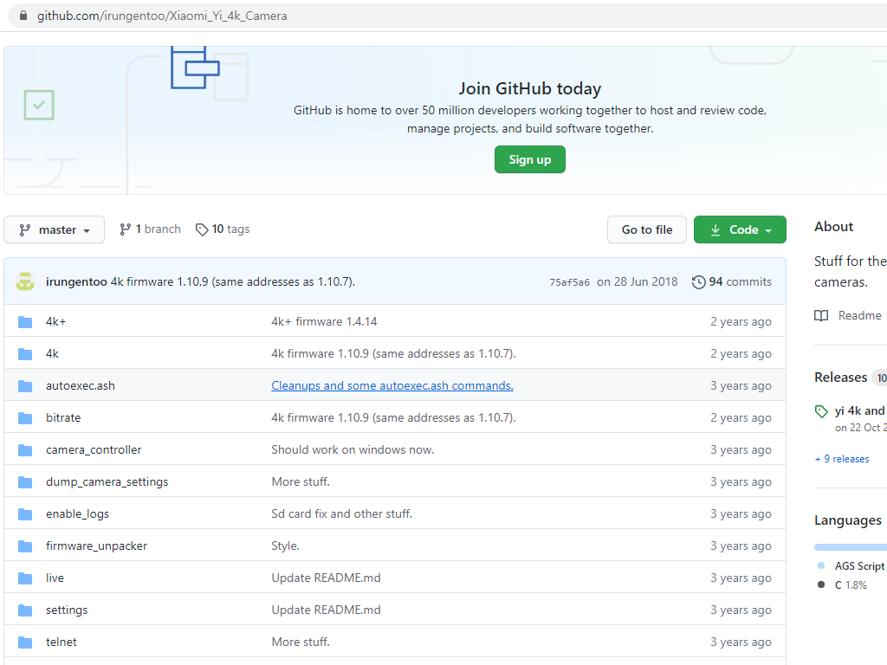Open the Readme link in About
The width and height of the screenshot is (887, 665).
pos(847,315)
